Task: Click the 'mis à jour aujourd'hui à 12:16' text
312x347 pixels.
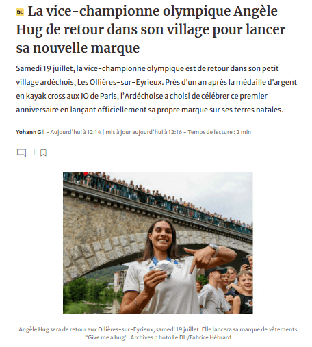Action: pyautogui.click(x=144, y=132)
